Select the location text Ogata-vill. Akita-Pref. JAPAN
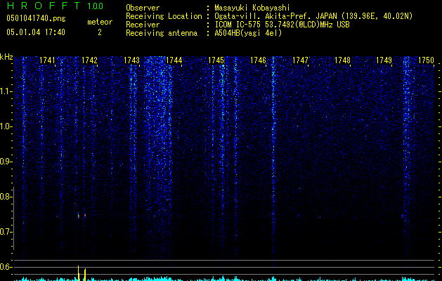The image size is (442, 281). click(x=277, y=16)
